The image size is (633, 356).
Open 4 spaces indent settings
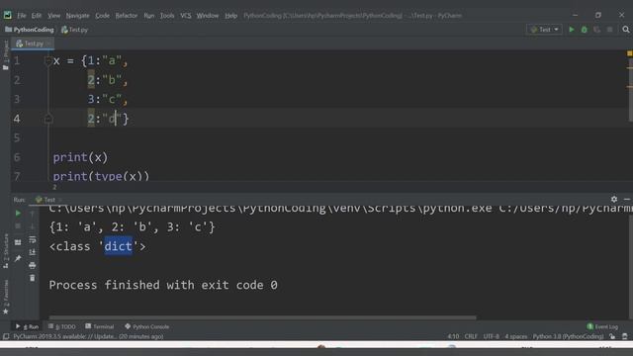[516, 336]
